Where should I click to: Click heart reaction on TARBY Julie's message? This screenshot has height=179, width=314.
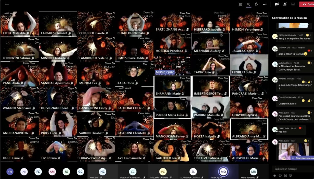300,128
